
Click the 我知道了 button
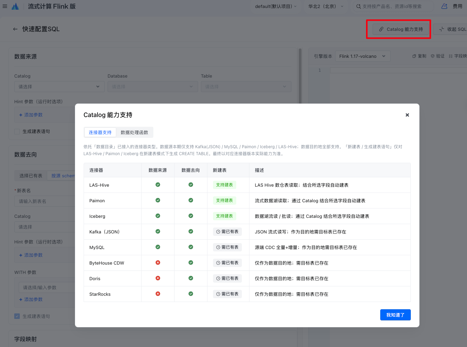(395, 315)
